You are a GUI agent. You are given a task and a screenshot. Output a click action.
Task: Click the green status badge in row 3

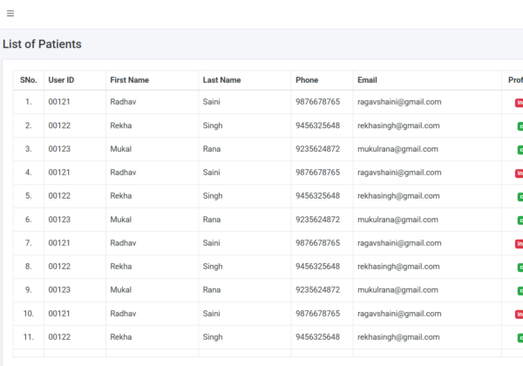[520, 149]
